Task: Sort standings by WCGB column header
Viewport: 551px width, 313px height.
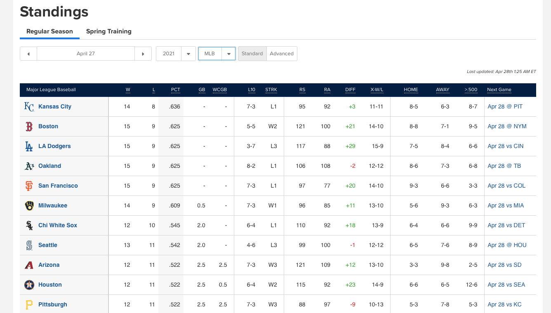Action: tap(220, 89)
